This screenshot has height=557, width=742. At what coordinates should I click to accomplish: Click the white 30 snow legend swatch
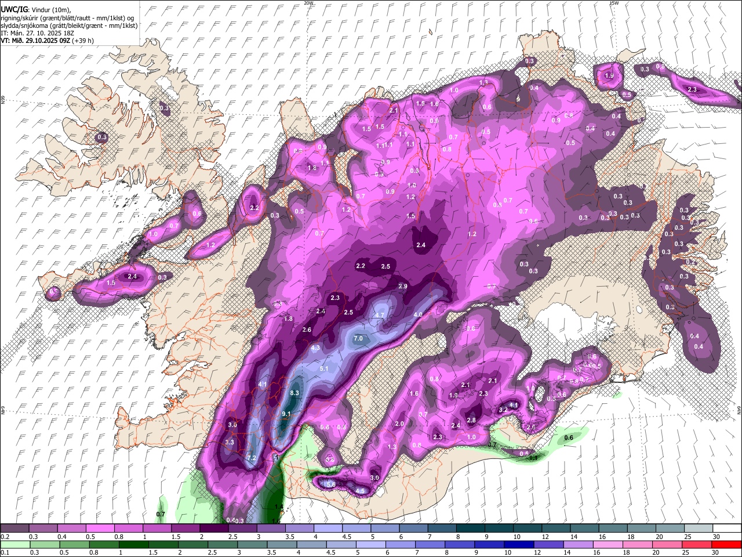[727, 528]
